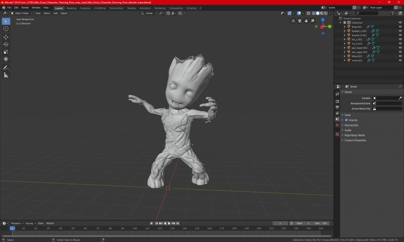The height and width of the screenshot is (242, 404).
Task: Toggle the Gravity checkbox in Scene properties
Action: click(x=346, y=120)
